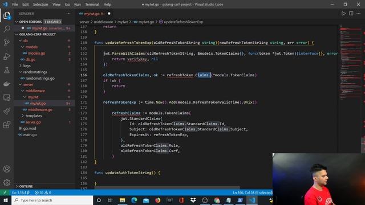The width and height of the screenshot is (365, 205).
Task: Click the server breadcrumb segment
Action: coord(84,22)
